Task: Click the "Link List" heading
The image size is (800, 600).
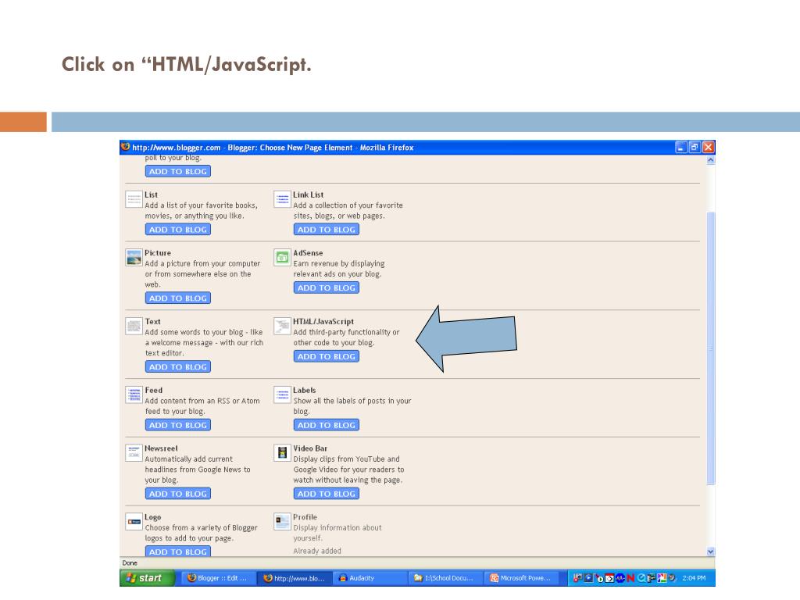Action: [308, 195]
